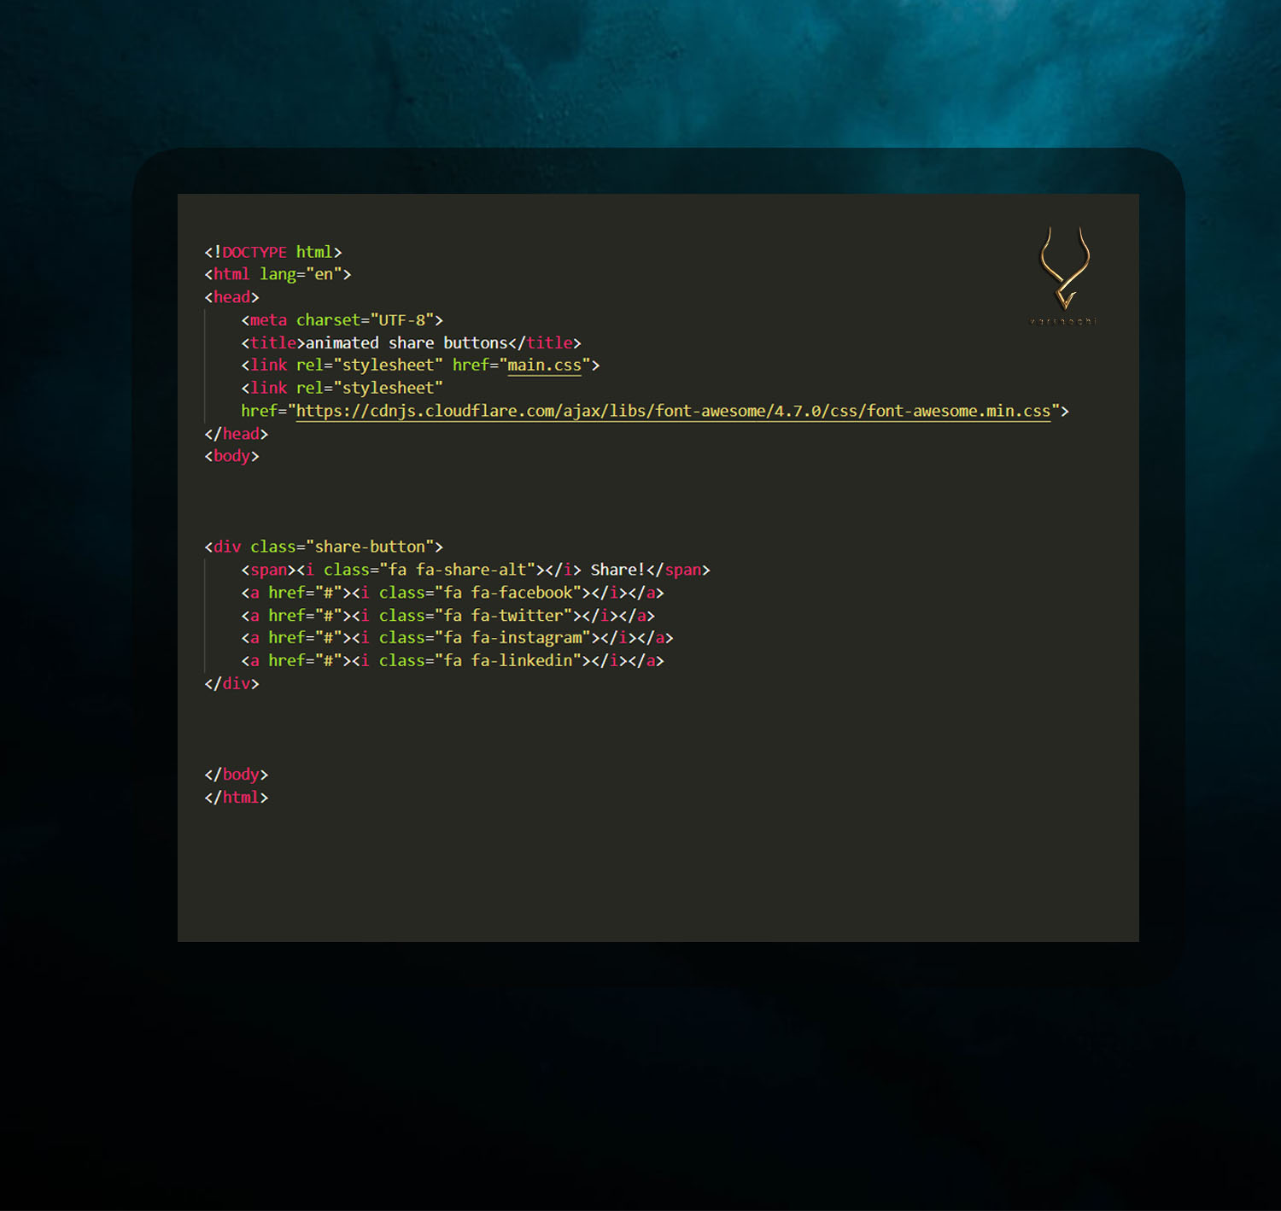Click the DOCTYPE html declaration line
The height and width of the screenshot is (1211, 1281).
[272, 252]
